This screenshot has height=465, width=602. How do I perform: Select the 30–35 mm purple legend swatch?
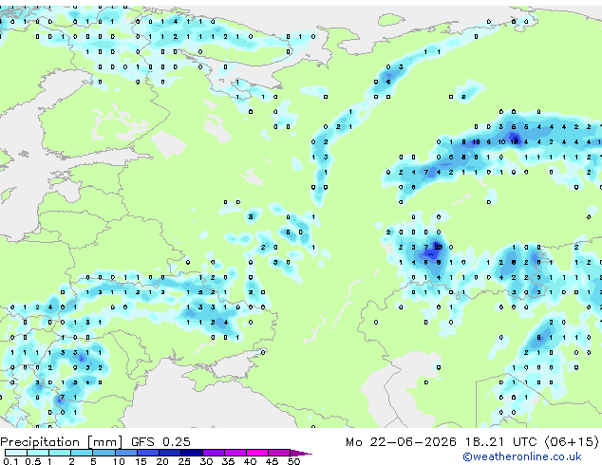tap(214, 453)
